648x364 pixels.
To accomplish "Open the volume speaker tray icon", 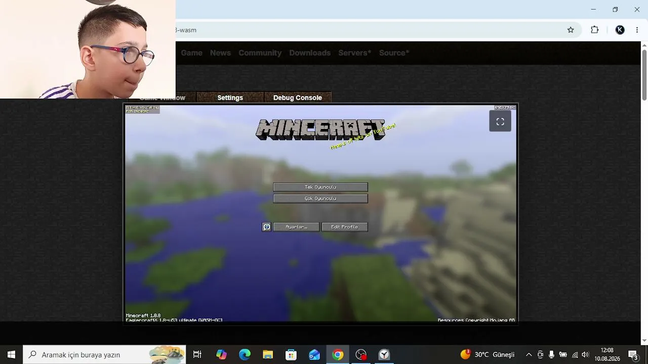I will tap(586, 354).
